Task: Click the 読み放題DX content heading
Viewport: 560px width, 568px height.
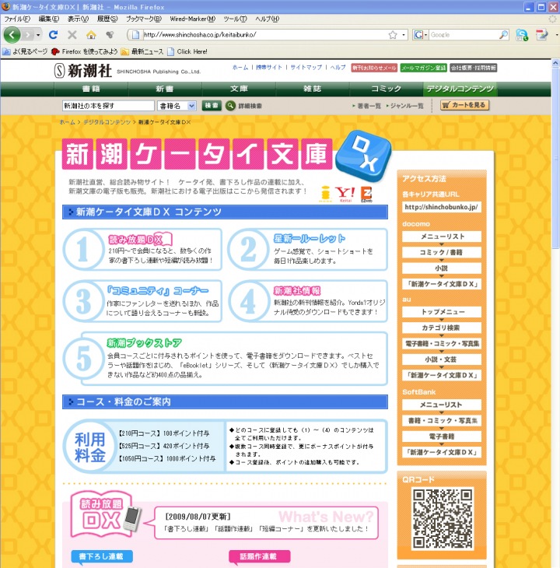Action: tap(140, 239)
